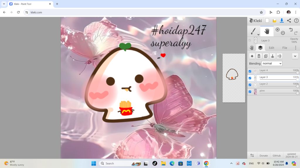Open the Blending mode dropdown
Screen dimensions: 300x168
(x=272, y=63)
